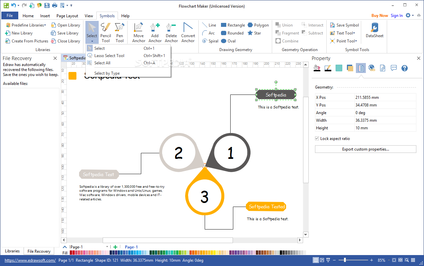This screenshot has width=424, height=266.
Task: Click the Sign In link
Action: pos(396,16)
